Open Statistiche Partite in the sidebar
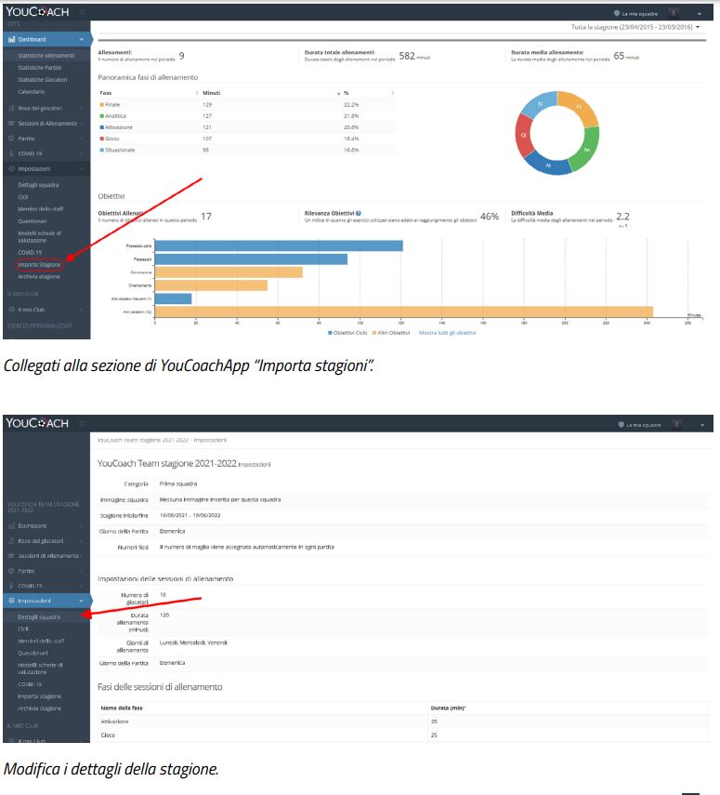Screen dimensions: 720x795 [39, 68]
